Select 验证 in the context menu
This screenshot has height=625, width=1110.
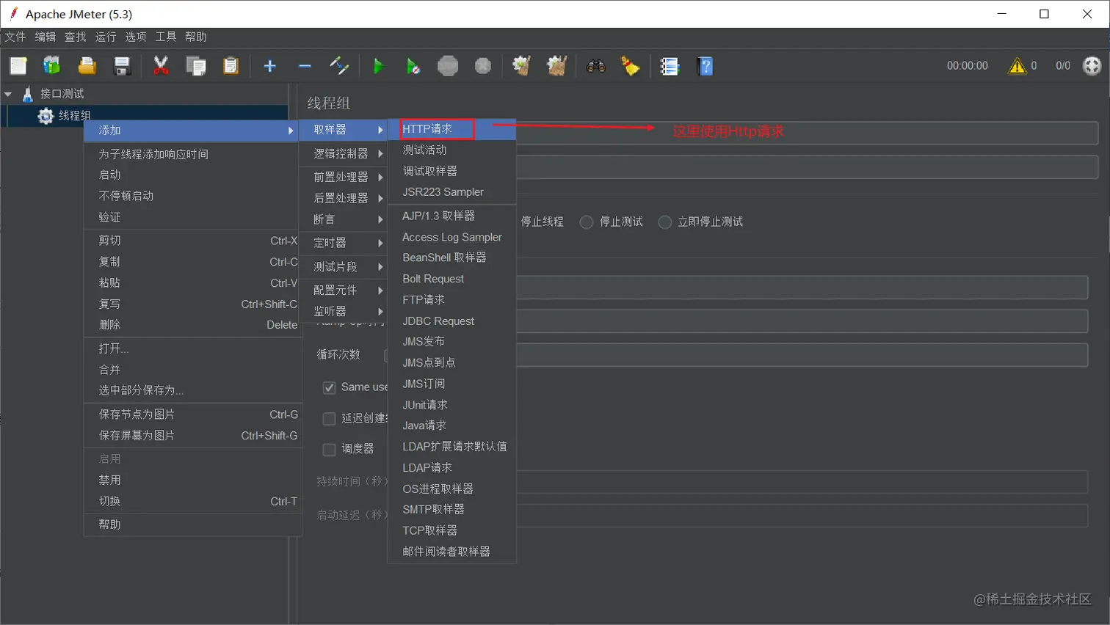193,217
